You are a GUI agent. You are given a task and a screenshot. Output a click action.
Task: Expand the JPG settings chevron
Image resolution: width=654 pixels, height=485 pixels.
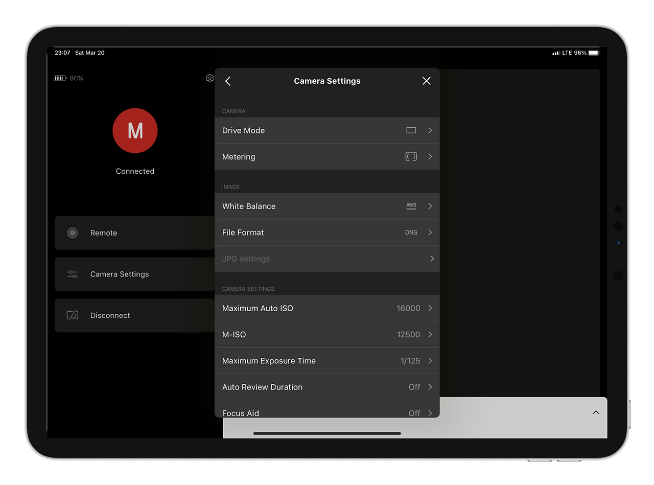432,259
